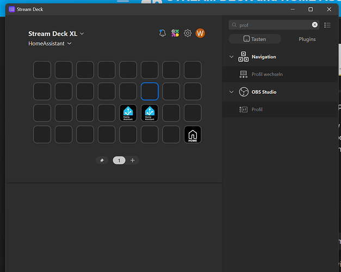Open Stream Deck settings gear
341x272 pixels.
(x=188, y=33)
